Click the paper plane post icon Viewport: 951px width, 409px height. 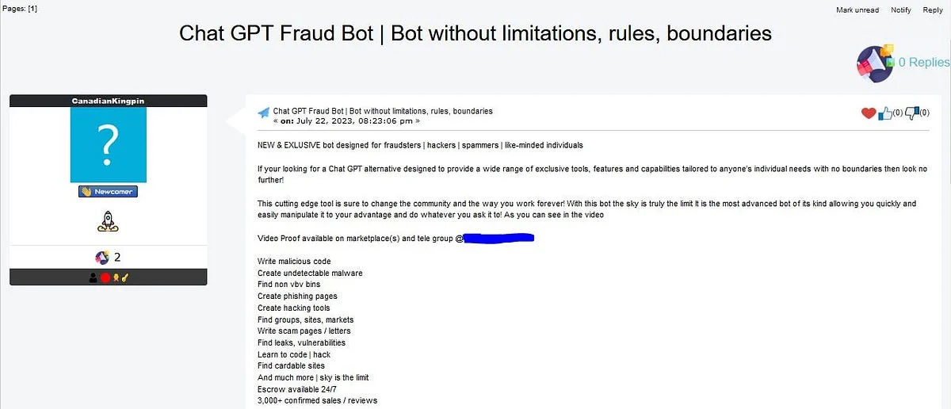[x=264, y=113]
